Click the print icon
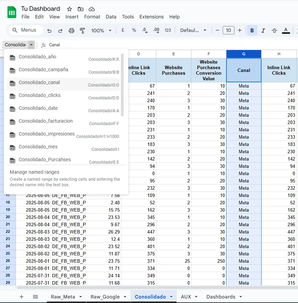Image resolution: width=298 pixels, height=303 pixels. coord(72,31)
